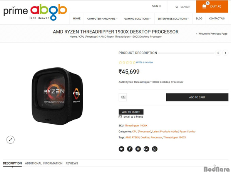Image resolution: width=231 pixels, height=173 pixels.
Task: Switch to Additional Information tab
Action: pyautogui.click(x=44, y=163)
